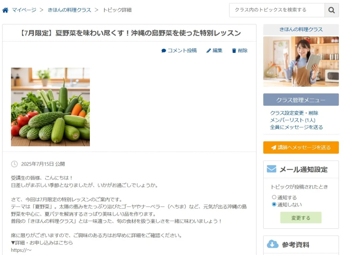Screen dimensions: 346x255
Task: Select the 通知しない radio button
Action: click(274, 204)
